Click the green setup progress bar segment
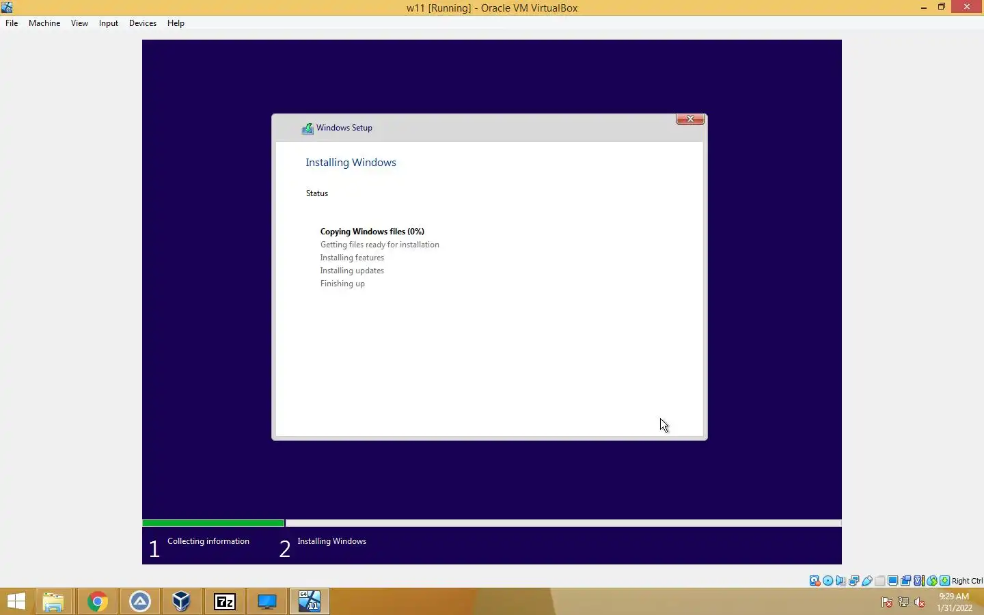The width and height of the screenshot is (984, 615). click(213, 523)
